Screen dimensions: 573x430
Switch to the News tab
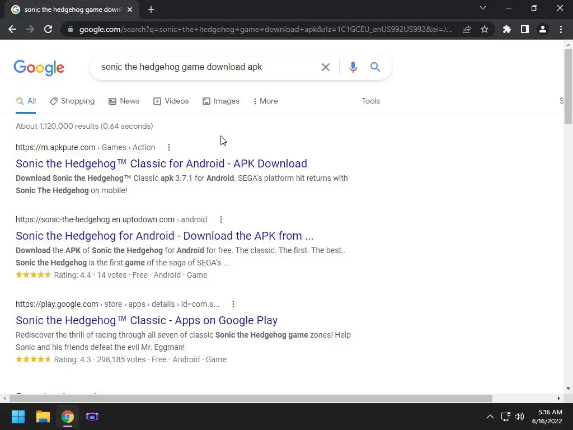pos(124,101)
